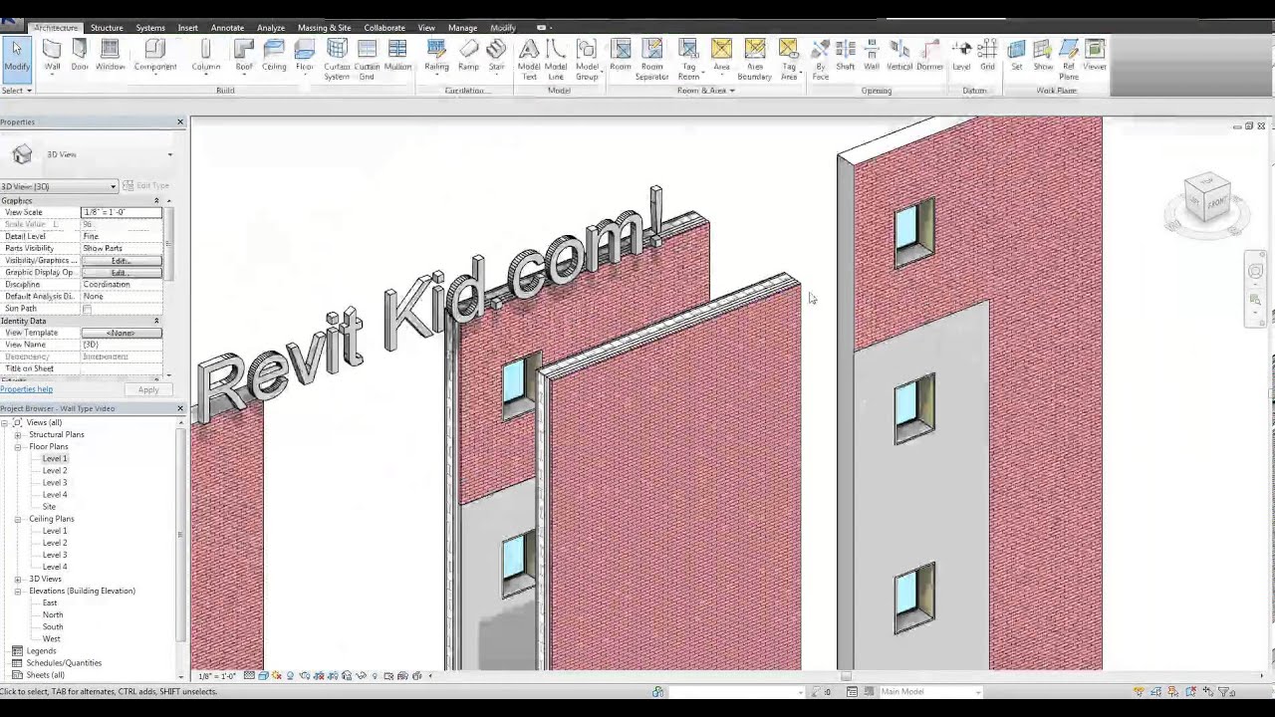Select the Floor tool
1275x717 pixels.
tap(305, 55)
